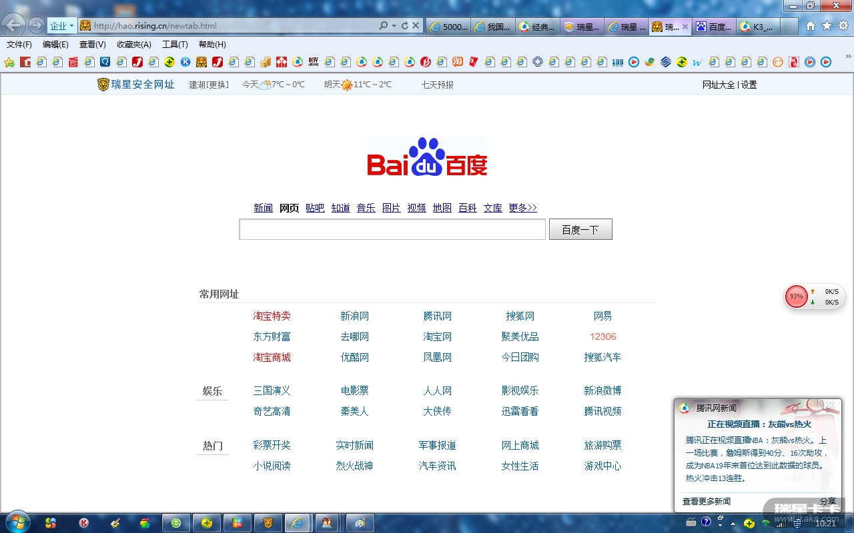
Task: Open the 音乐 link
Action: click(366, 208)
